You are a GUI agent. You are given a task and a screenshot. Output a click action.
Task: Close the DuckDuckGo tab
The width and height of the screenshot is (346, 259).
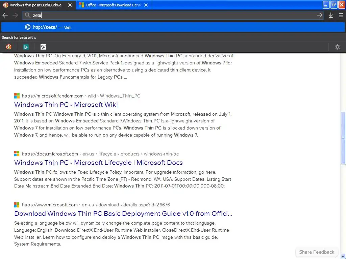point(70,5)
